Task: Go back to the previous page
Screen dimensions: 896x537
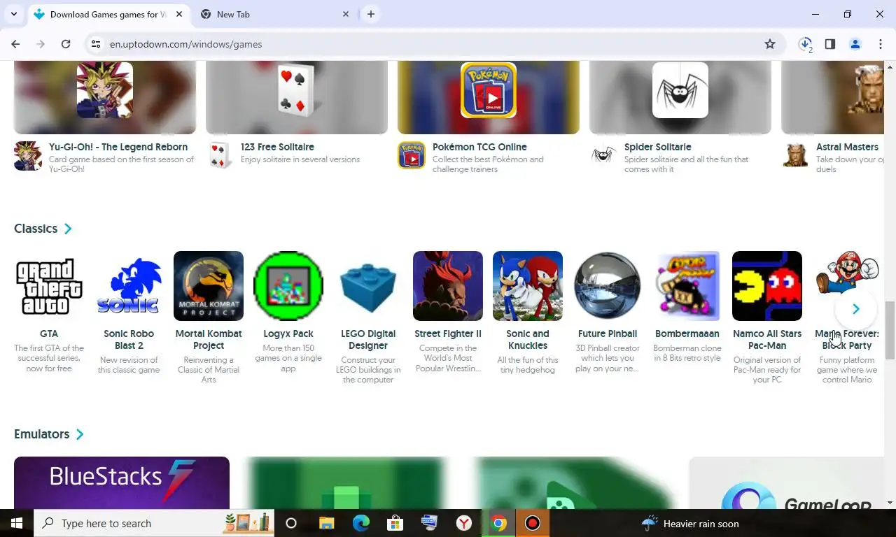Action: tap(15, 44)
